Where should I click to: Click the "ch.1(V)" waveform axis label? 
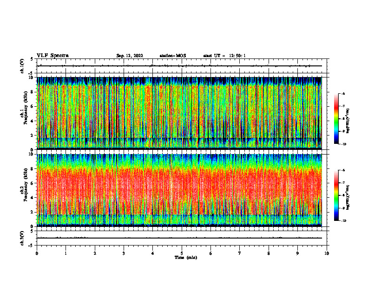[x=22, y=66]
